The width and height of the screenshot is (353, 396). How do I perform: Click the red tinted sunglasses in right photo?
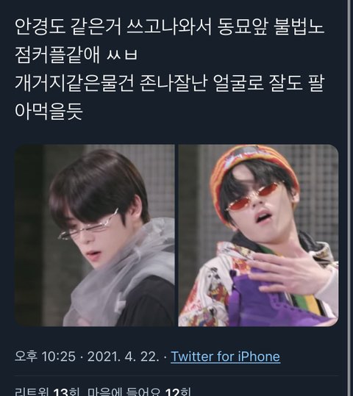point(253,200)
